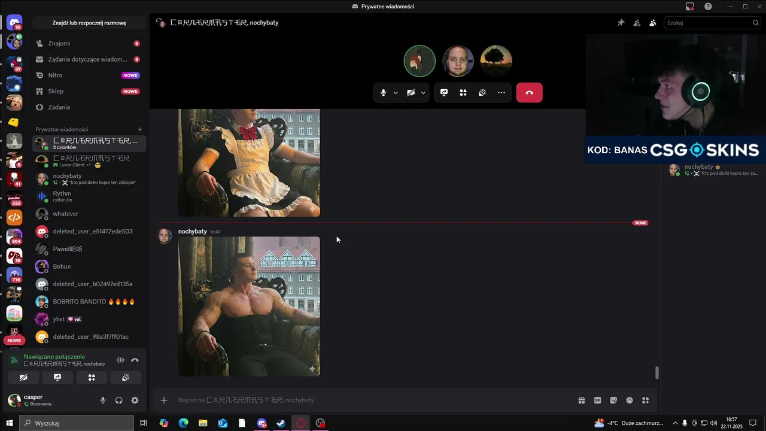This screenshot has width=766, height=431.
Task: Open weather widget in taskbar
Action: pyautogui.click(x=628, y=423)
